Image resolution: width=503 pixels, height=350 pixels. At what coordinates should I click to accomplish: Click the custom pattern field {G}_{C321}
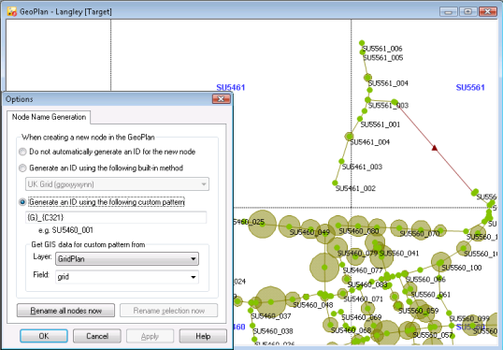click(116, 217)
